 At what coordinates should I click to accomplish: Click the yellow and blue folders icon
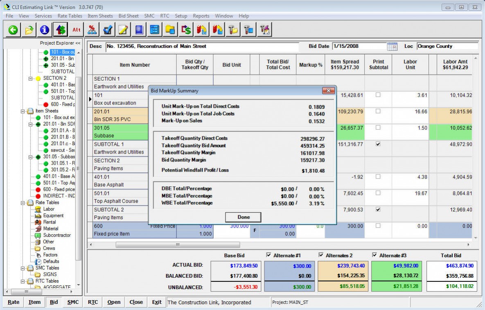point(170,30)
